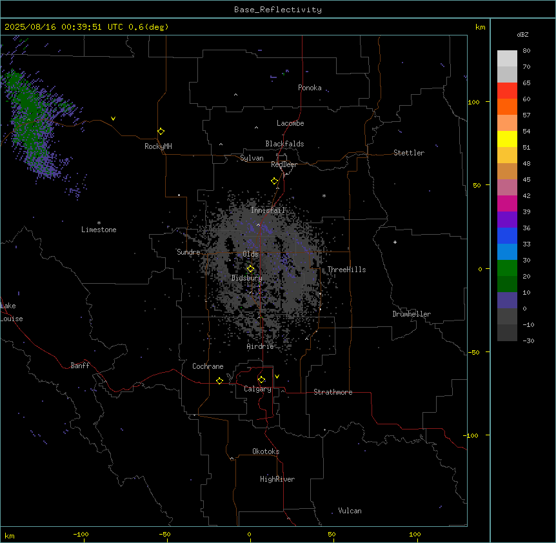Select the Drumheller label
The width and height of the screenshot is (556, 543).
click(x=412, y=314)
